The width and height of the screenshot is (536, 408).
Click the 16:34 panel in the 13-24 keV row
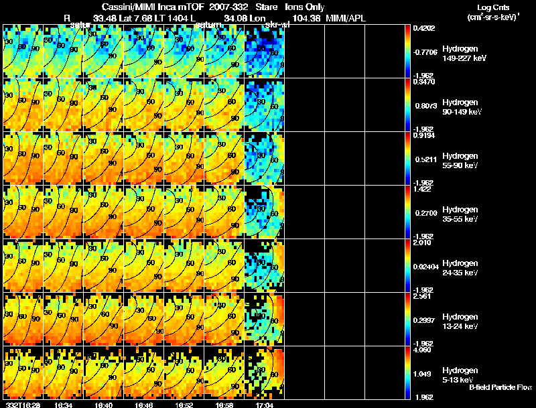click(64, 320)
